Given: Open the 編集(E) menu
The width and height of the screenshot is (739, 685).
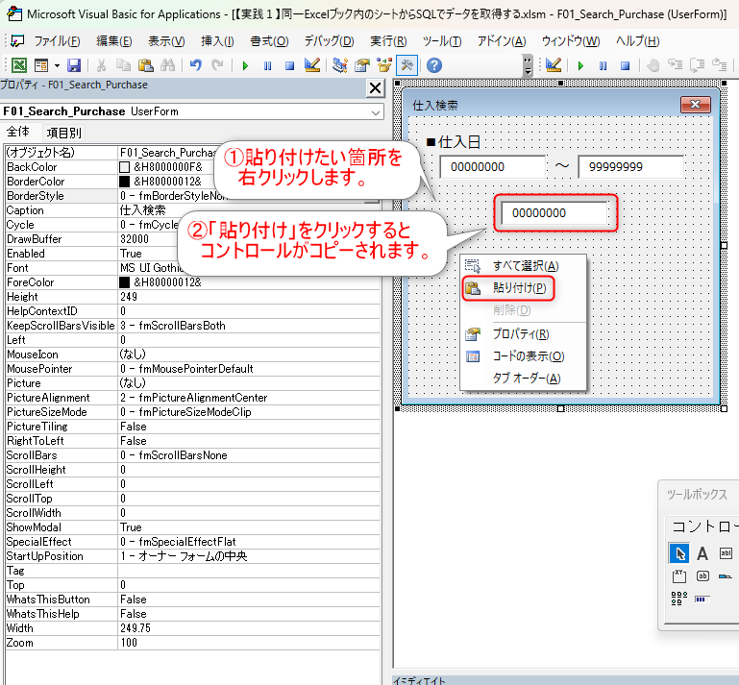Looking at the screenshot, I should coord(113,41).
